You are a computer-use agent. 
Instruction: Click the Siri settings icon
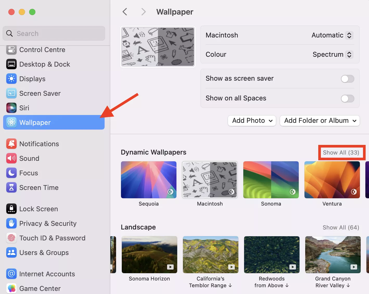11,108
